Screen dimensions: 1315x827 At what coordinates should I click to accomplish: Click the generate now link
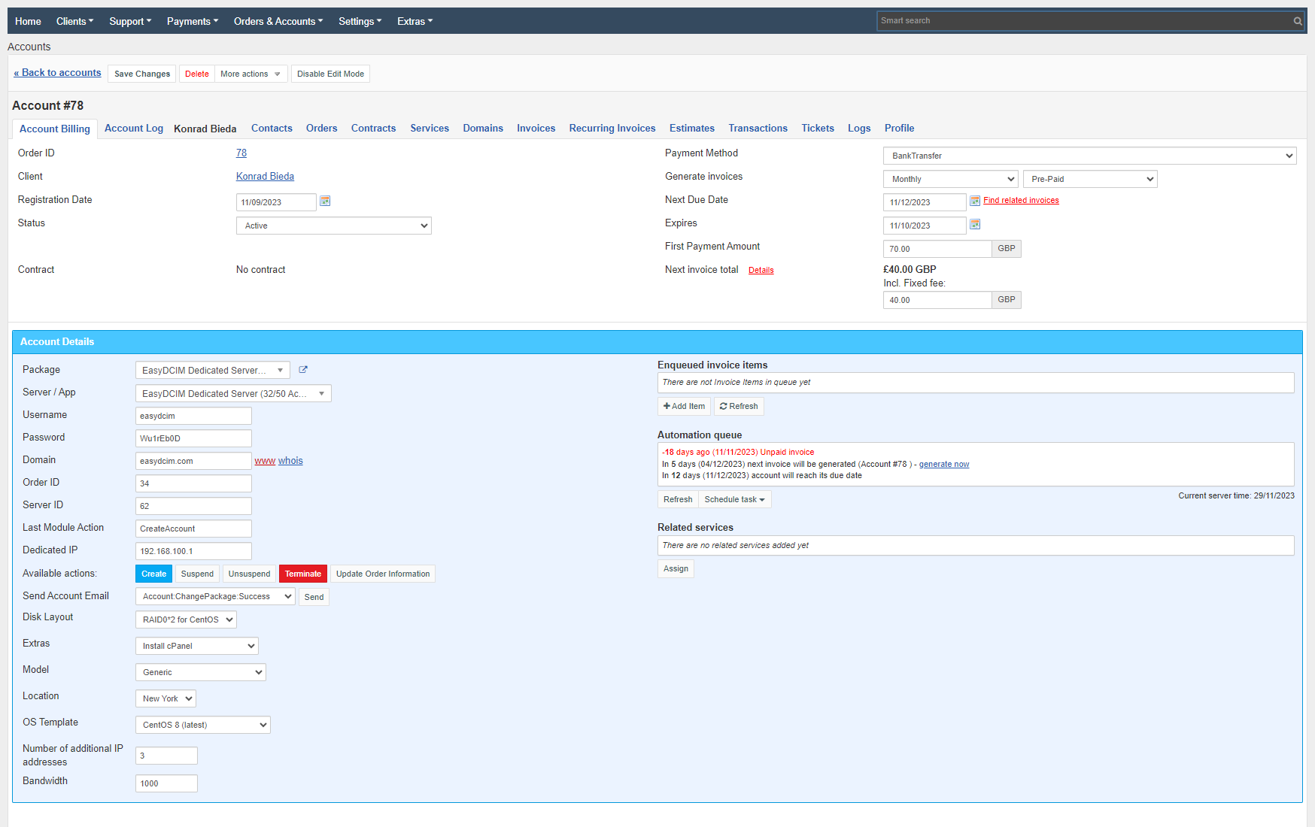click(x=944, y=464)
